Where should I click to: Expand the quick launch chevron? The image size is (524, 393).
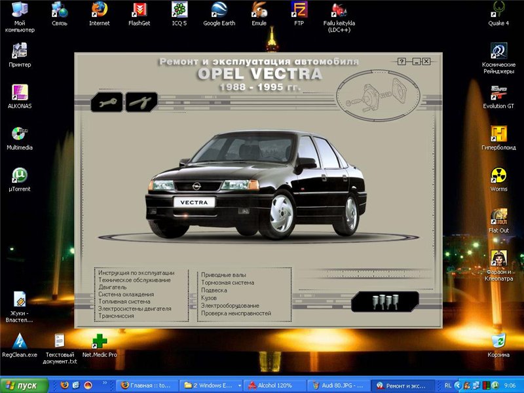pos(105,383)
